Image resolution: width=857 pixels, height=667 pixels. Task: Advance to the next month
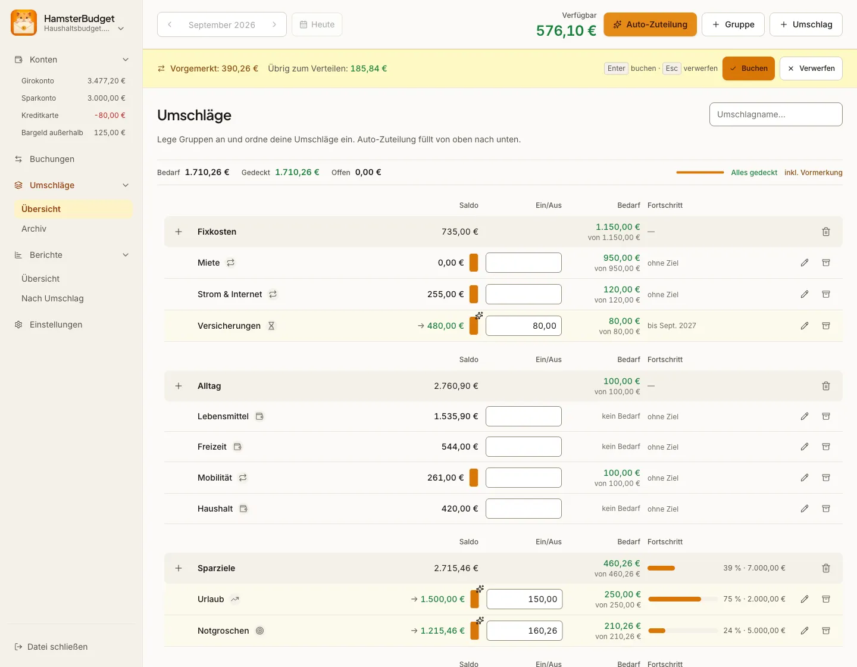(274, 24)
